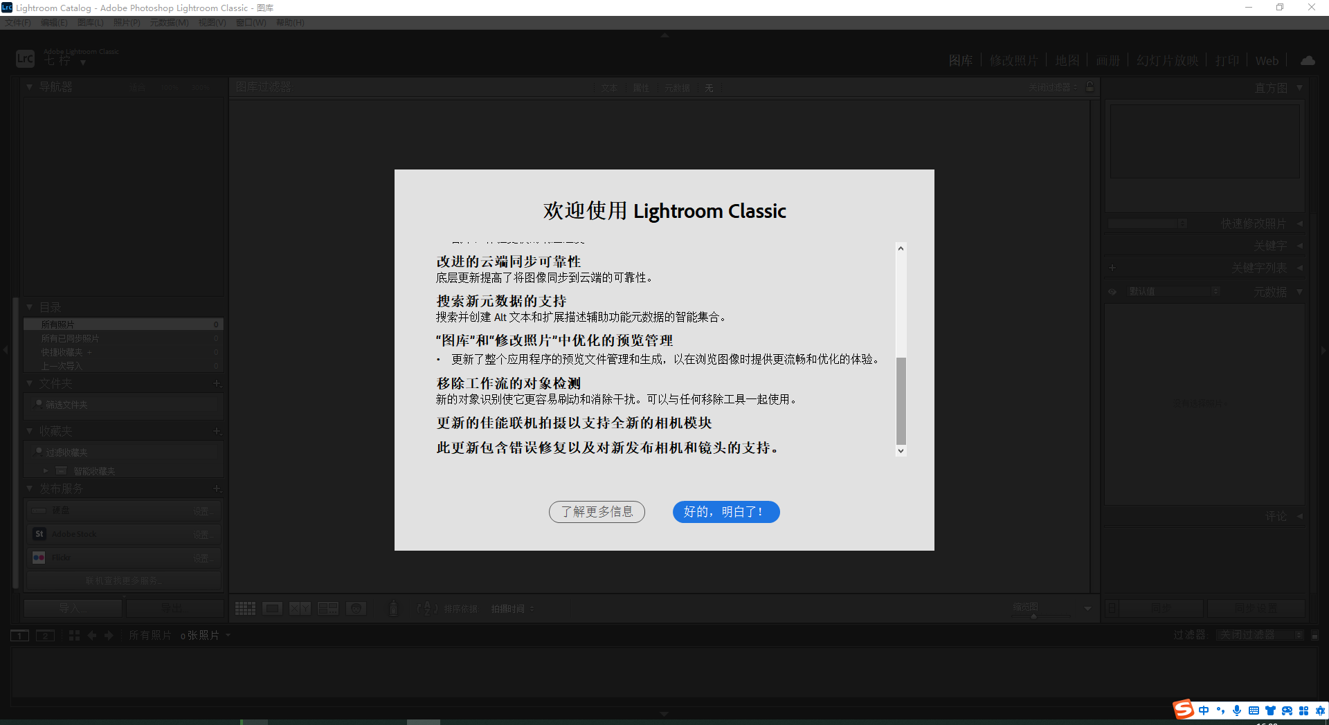Add a collection with the 收藏夹 plus icon
1329x725 pixels.
coord(217,431)
